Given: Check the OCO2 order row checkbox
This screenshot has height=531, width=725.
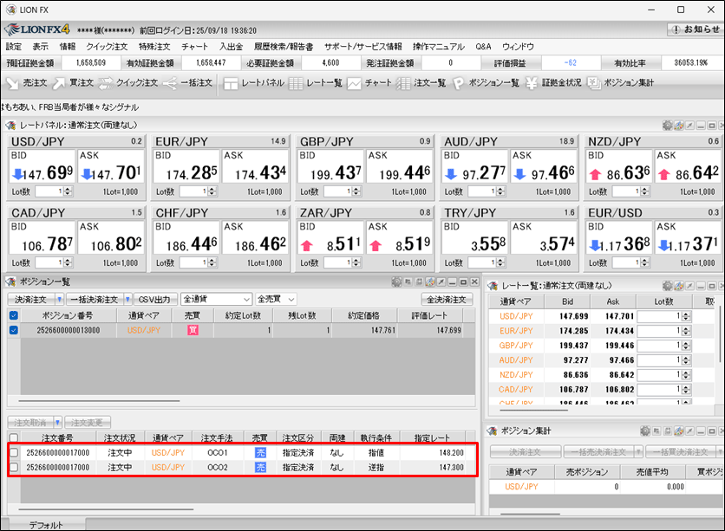Looking at the screenshot, I should click(13, 467).
